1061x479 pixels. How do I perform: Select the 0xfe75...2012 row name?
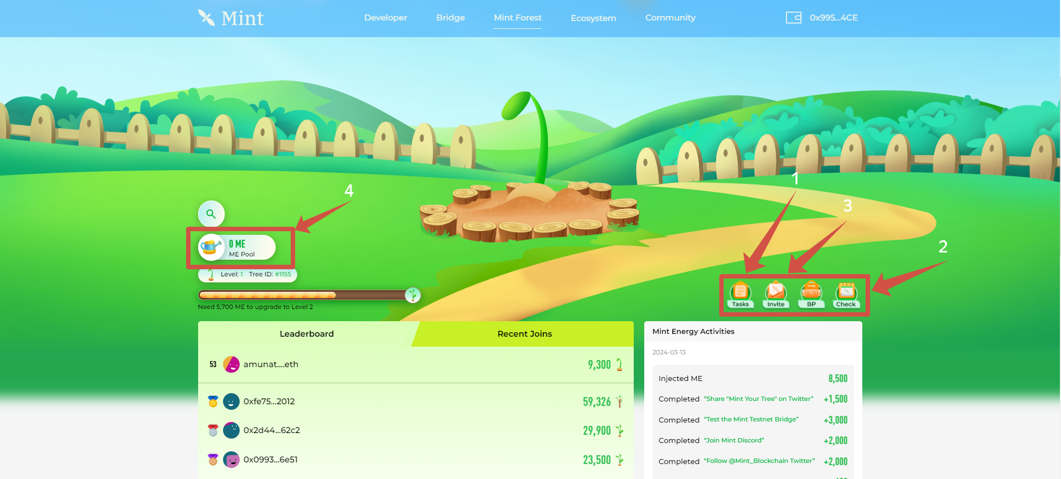[269, 401]
